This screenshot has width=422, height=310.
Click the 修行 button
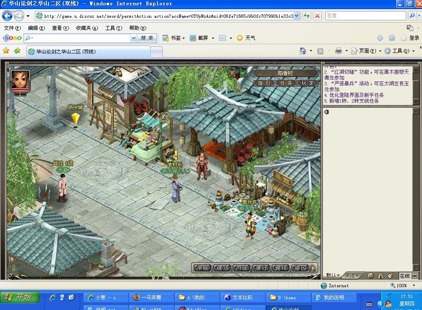pos(261,268)
